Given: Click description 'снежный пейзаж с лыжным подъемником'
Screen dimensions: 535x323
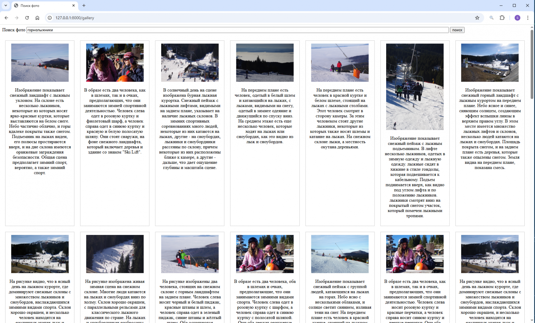Looking at the screenshot, I should tap(415, 177).
